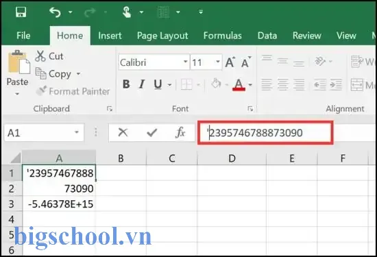The image size is (377, 257).
Task: Click cell A3 showing -5.46378E+15
Action: pyautogui.click(x=59, y=204)
